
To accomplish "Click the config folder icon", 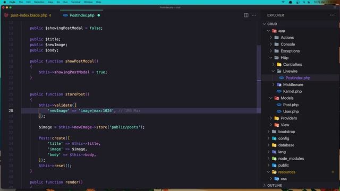I will (274, 138).
